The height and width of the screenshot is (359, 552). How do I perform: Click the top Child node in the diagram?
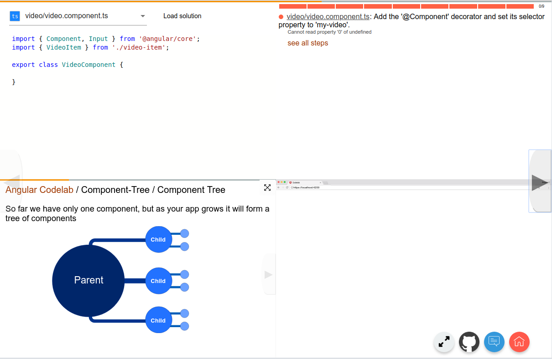click(x=158, y=239)
